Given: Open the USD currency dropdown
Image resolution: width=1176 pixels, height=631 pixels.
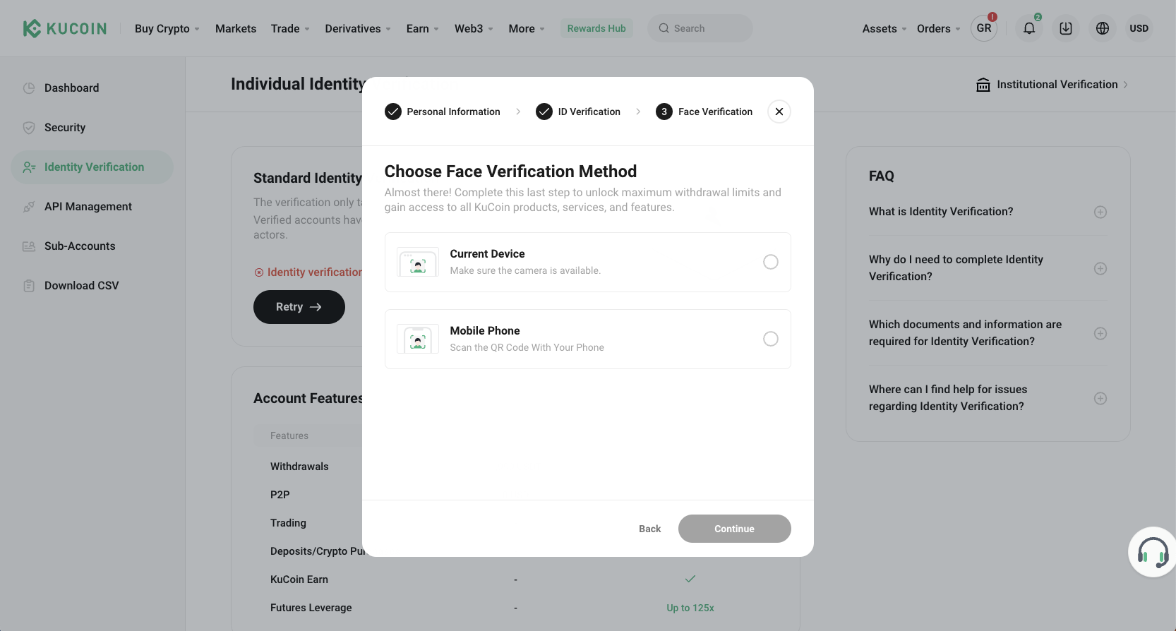Looking at the screenshot, I should point(1139,28).
